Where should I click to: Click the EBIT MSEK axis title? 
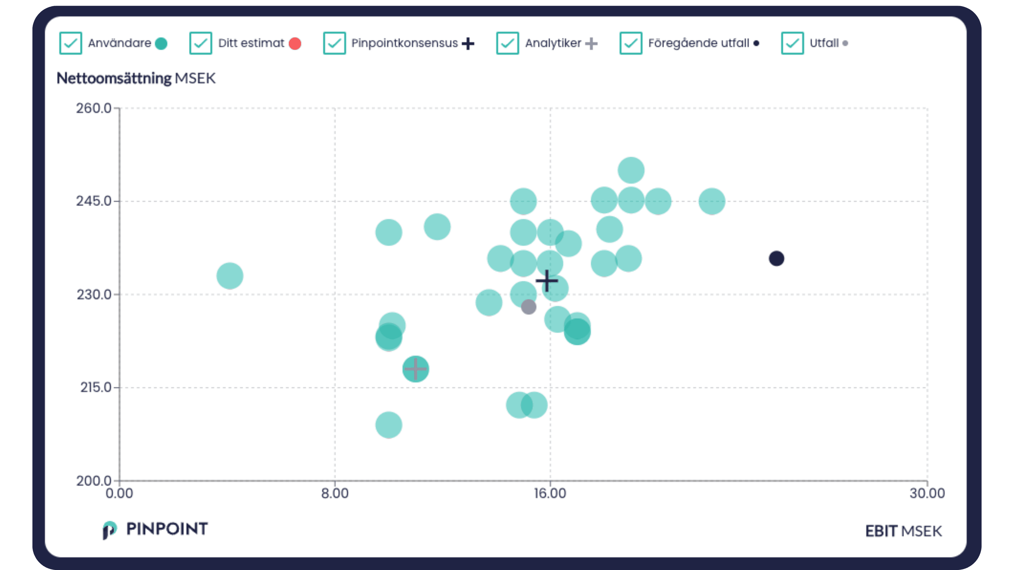[903, 531]
